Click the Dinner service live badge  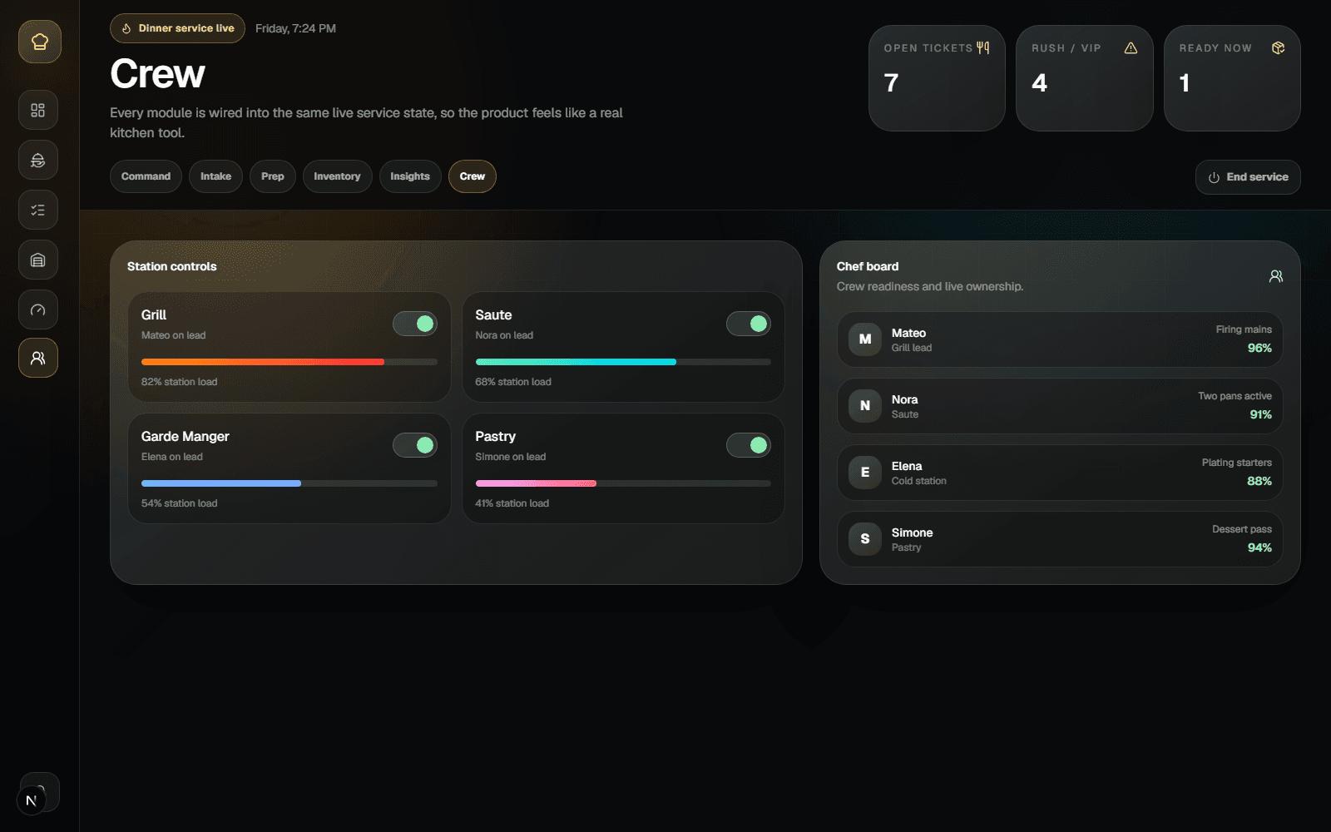[177, 28]
